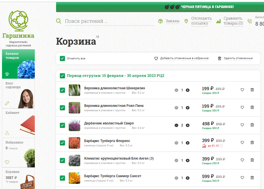Add Клематис Блю Ангел to favorites with the heart
The image size is (264, 189).
(x=242, y=160)
